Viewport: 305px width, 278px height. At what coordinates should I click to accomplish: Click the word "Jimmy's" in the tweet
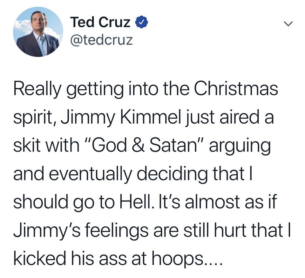click(x=47, y=231)
